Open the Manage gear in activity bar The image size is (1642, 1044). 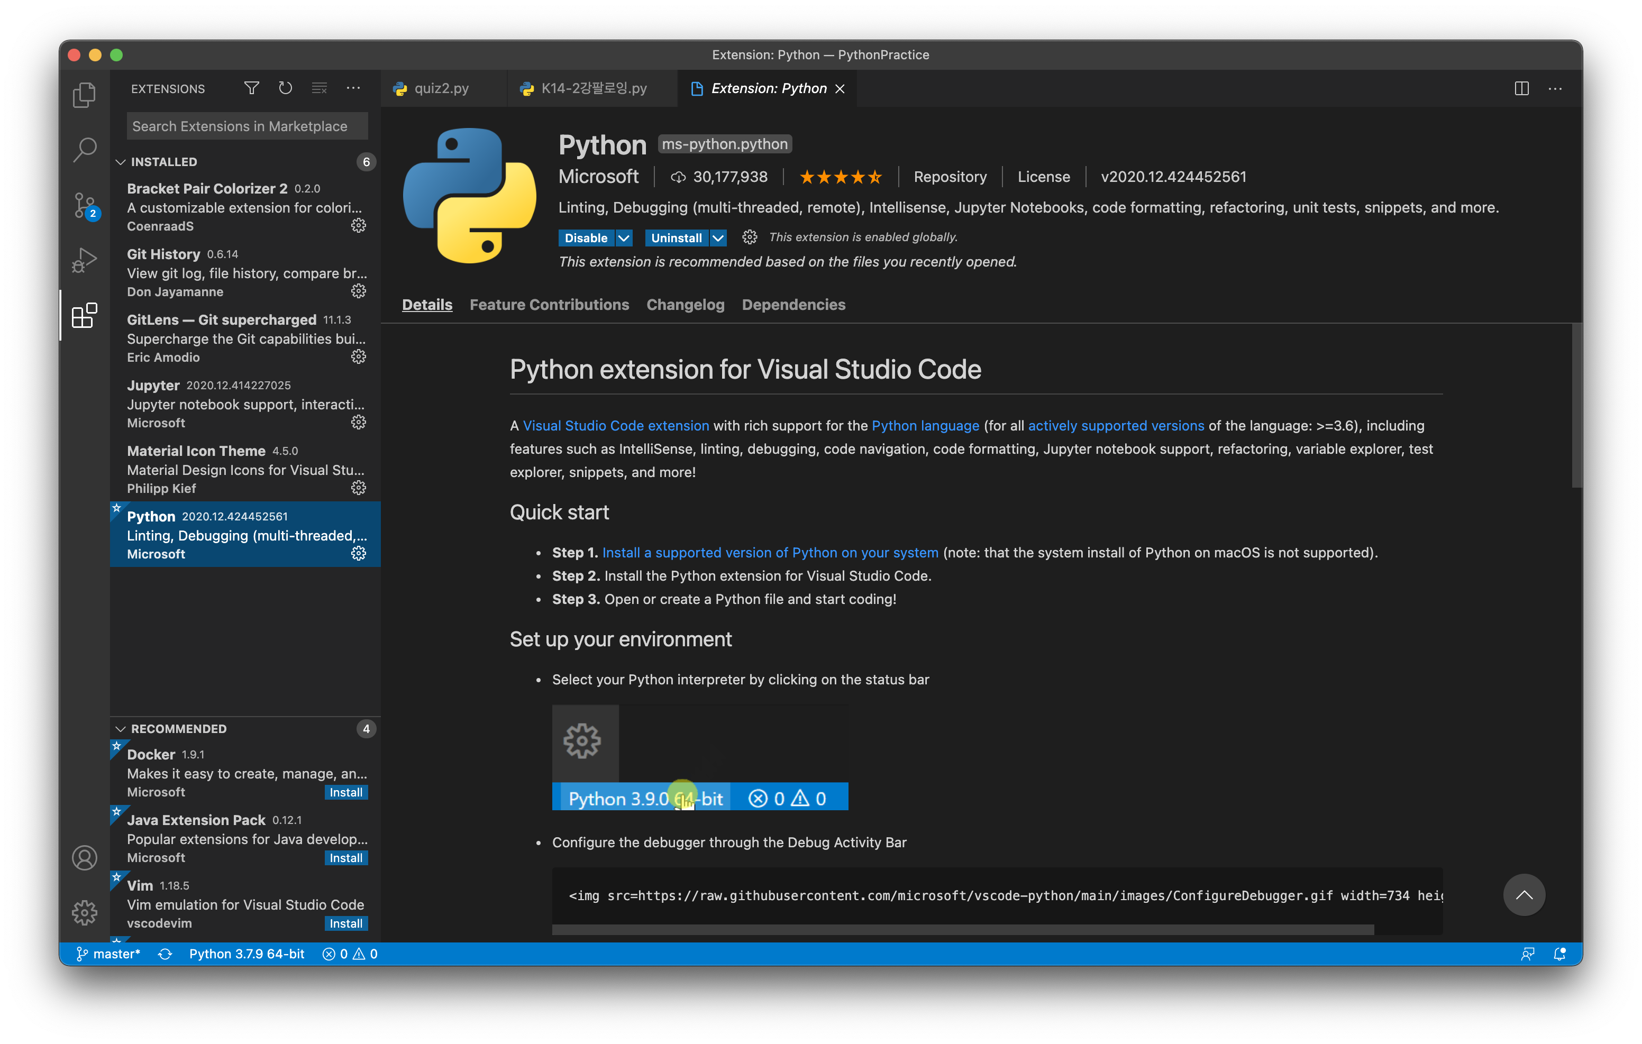pos(85,912)
